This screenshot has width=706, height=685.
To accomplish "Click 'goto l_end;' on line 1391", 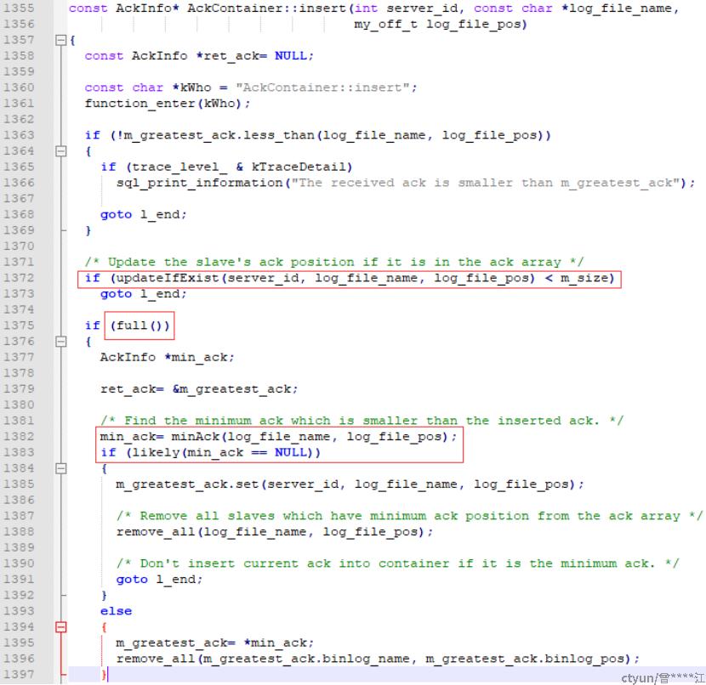I will click(159, 580).
